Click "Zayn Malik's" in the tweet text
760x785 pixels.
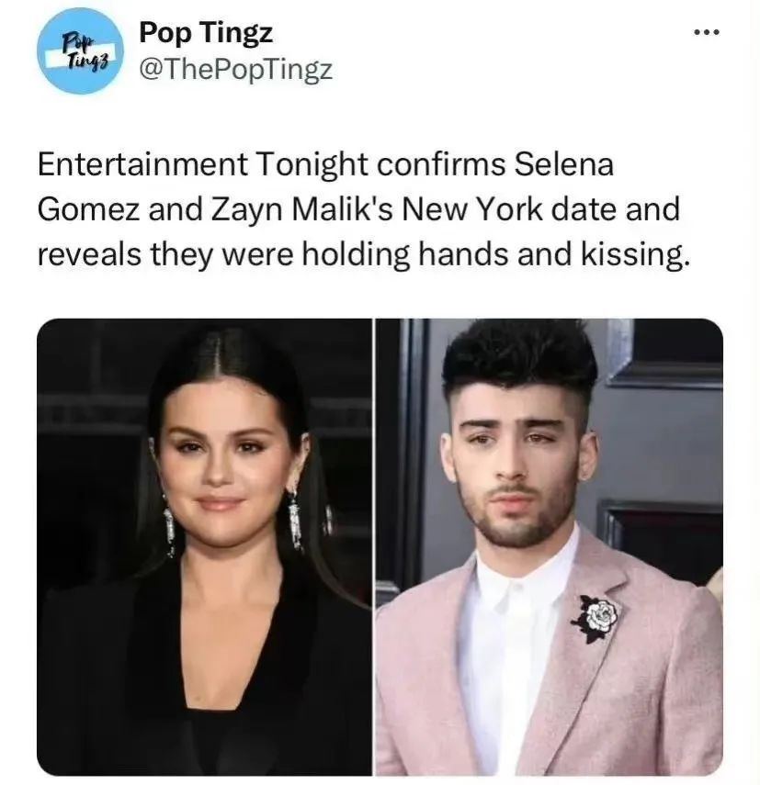(301, 209)
